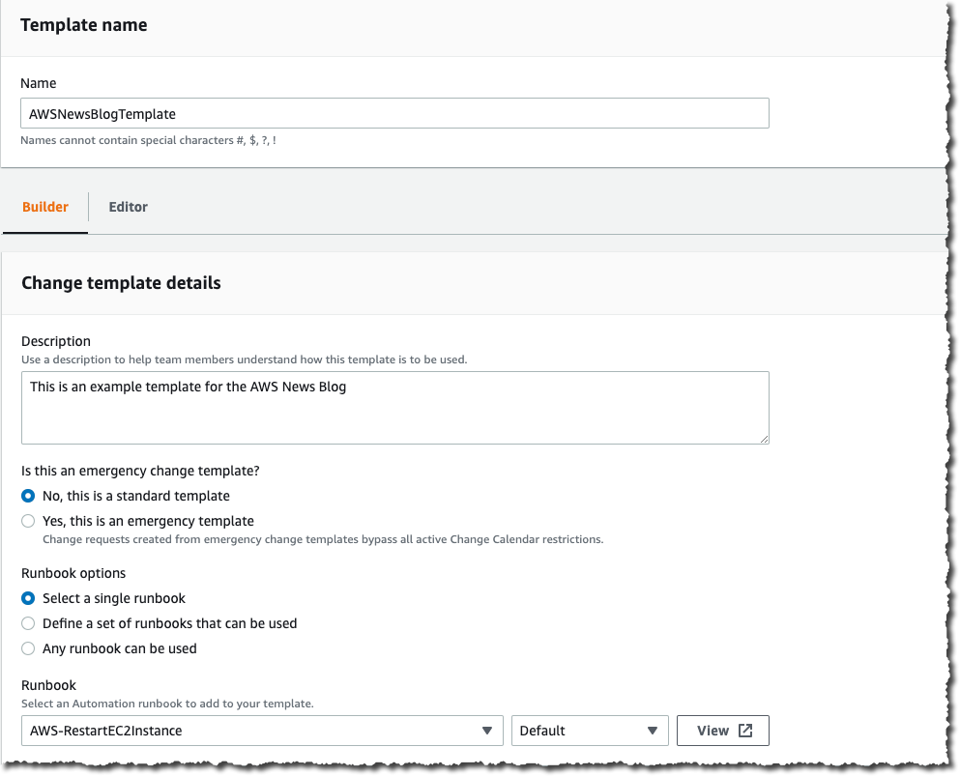This screenshot has height=776, width=960.
Task: Click the Runbook options label
Action: click(x=73, y=573)
